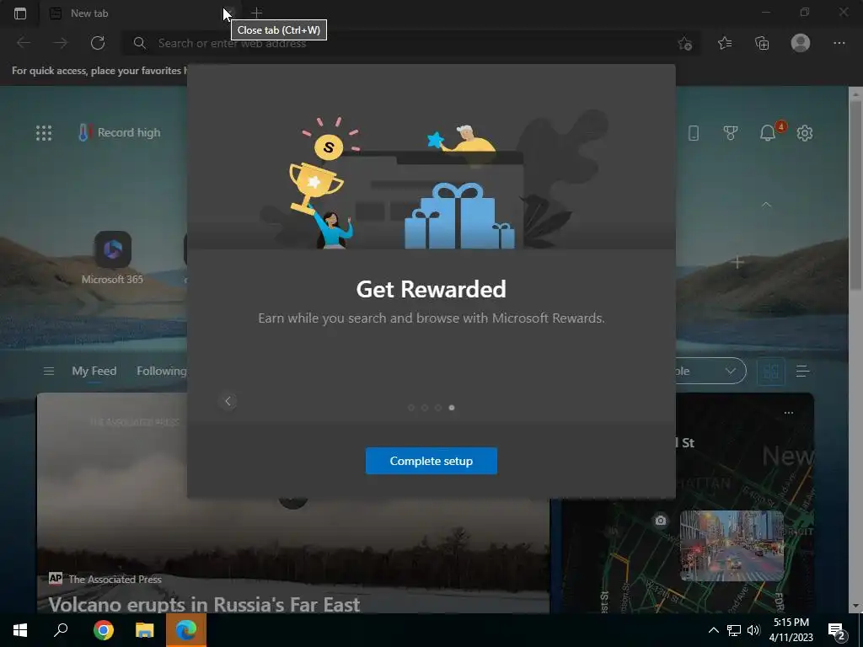Open the vertical tabs menu icon

click(20, 13)
